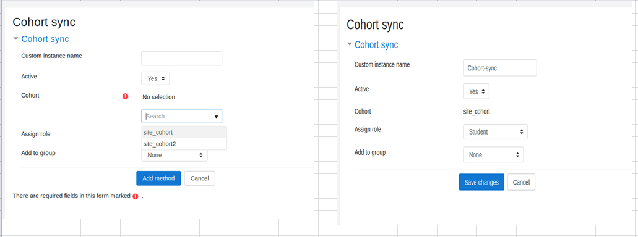The image size is (638, 237).
Task: Click the required icon in the form footer note
Action: pos(136,196)
